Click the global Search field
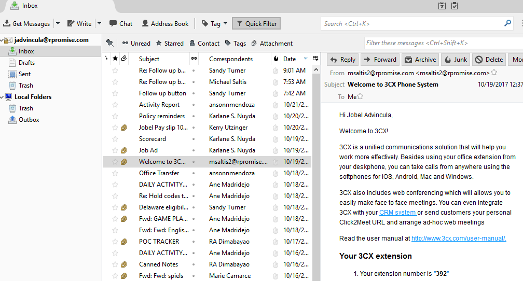The image size is (523, 281). point(412,23)
